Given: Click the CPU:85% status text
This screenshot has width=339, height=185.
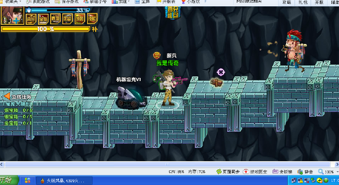Looking at the screenshot, I should pos(176,172).
